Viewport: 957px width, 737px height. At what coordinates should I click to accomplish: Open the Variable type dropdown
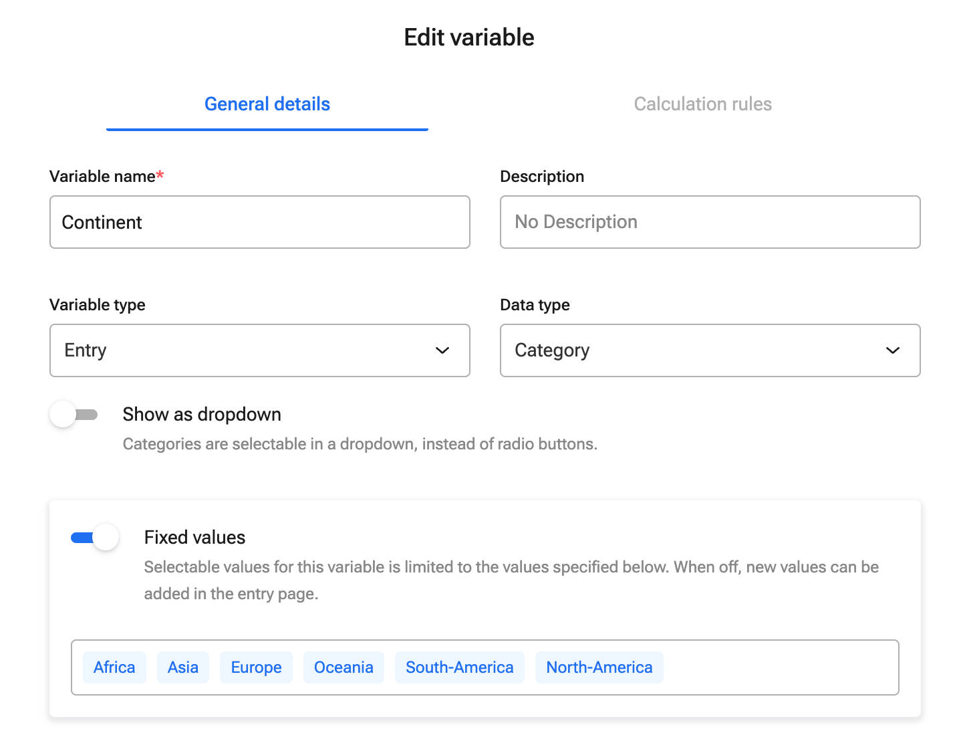click(259, 350)
